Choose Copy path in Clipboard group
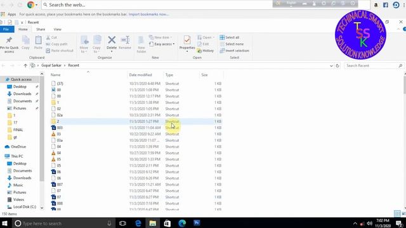The height and width of the screenshot is (228, 406). (56, 44)
